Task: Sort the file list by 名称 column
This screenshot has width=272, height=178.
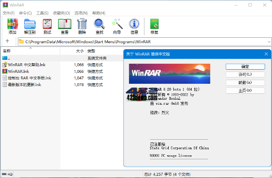Action: click(31, 51)
